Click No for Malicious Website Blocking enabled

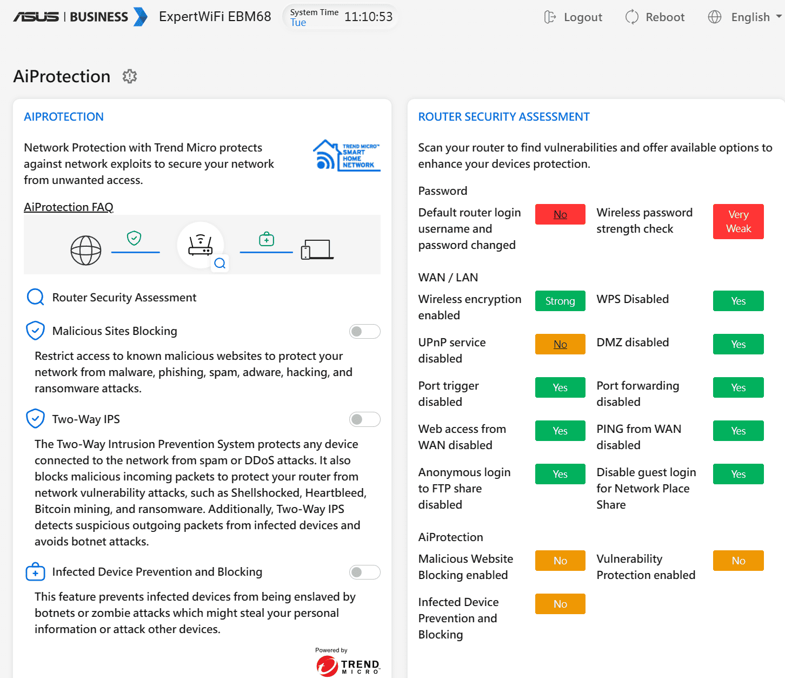pos(560,561)
